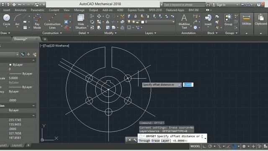Click the Construction Lines tool
The width and height of the screenshot is (268, 151).
[x=52, y=22]
